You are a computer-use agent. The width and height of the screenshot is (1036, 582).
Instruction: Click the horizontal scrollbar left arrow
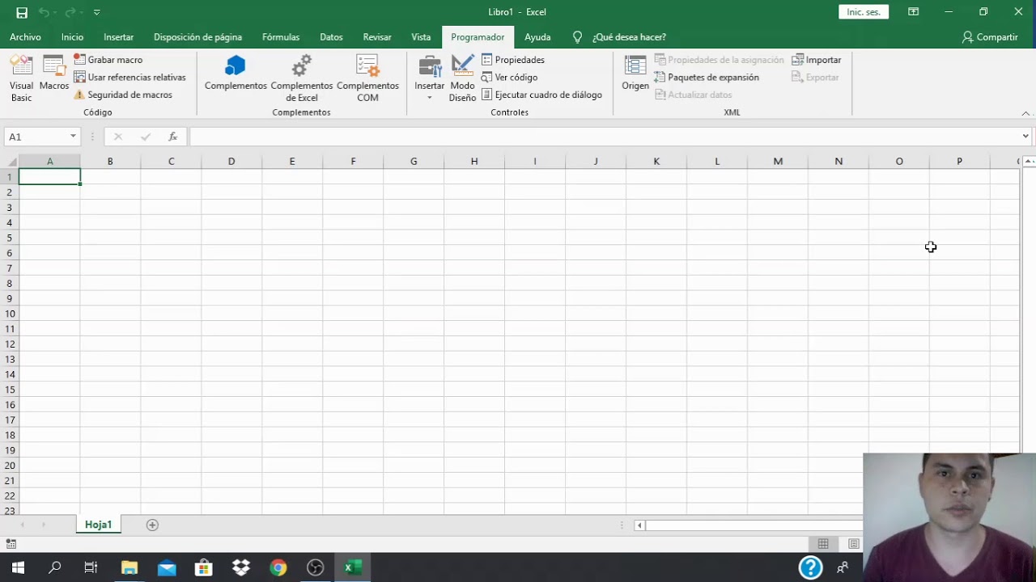[x=639, y=525]
